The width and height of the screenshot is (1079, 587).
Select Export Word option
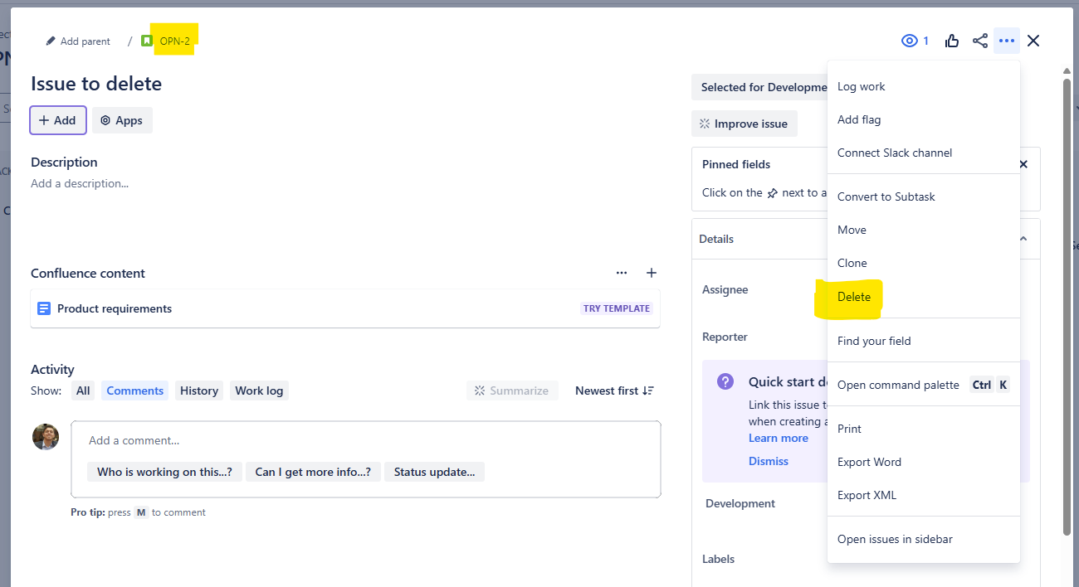(x=923, y=462)
